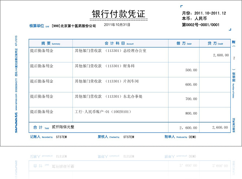Select debit amount 600.00
Viewport: 242px width, 179px height.
[x=191, y=85]
